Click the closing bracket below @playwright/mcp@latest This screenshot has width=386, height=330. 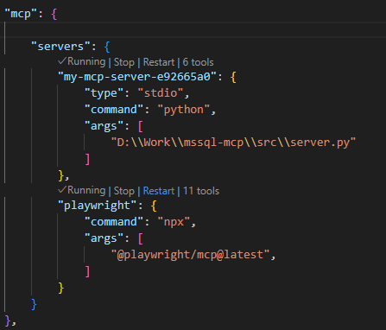coord(87,271)
